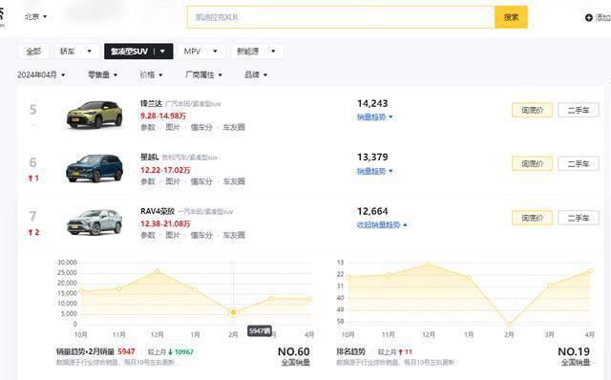611x380 pixels.
Task: Select the highlighted 2月 sales chart point
Action: (x=233, y=312)
